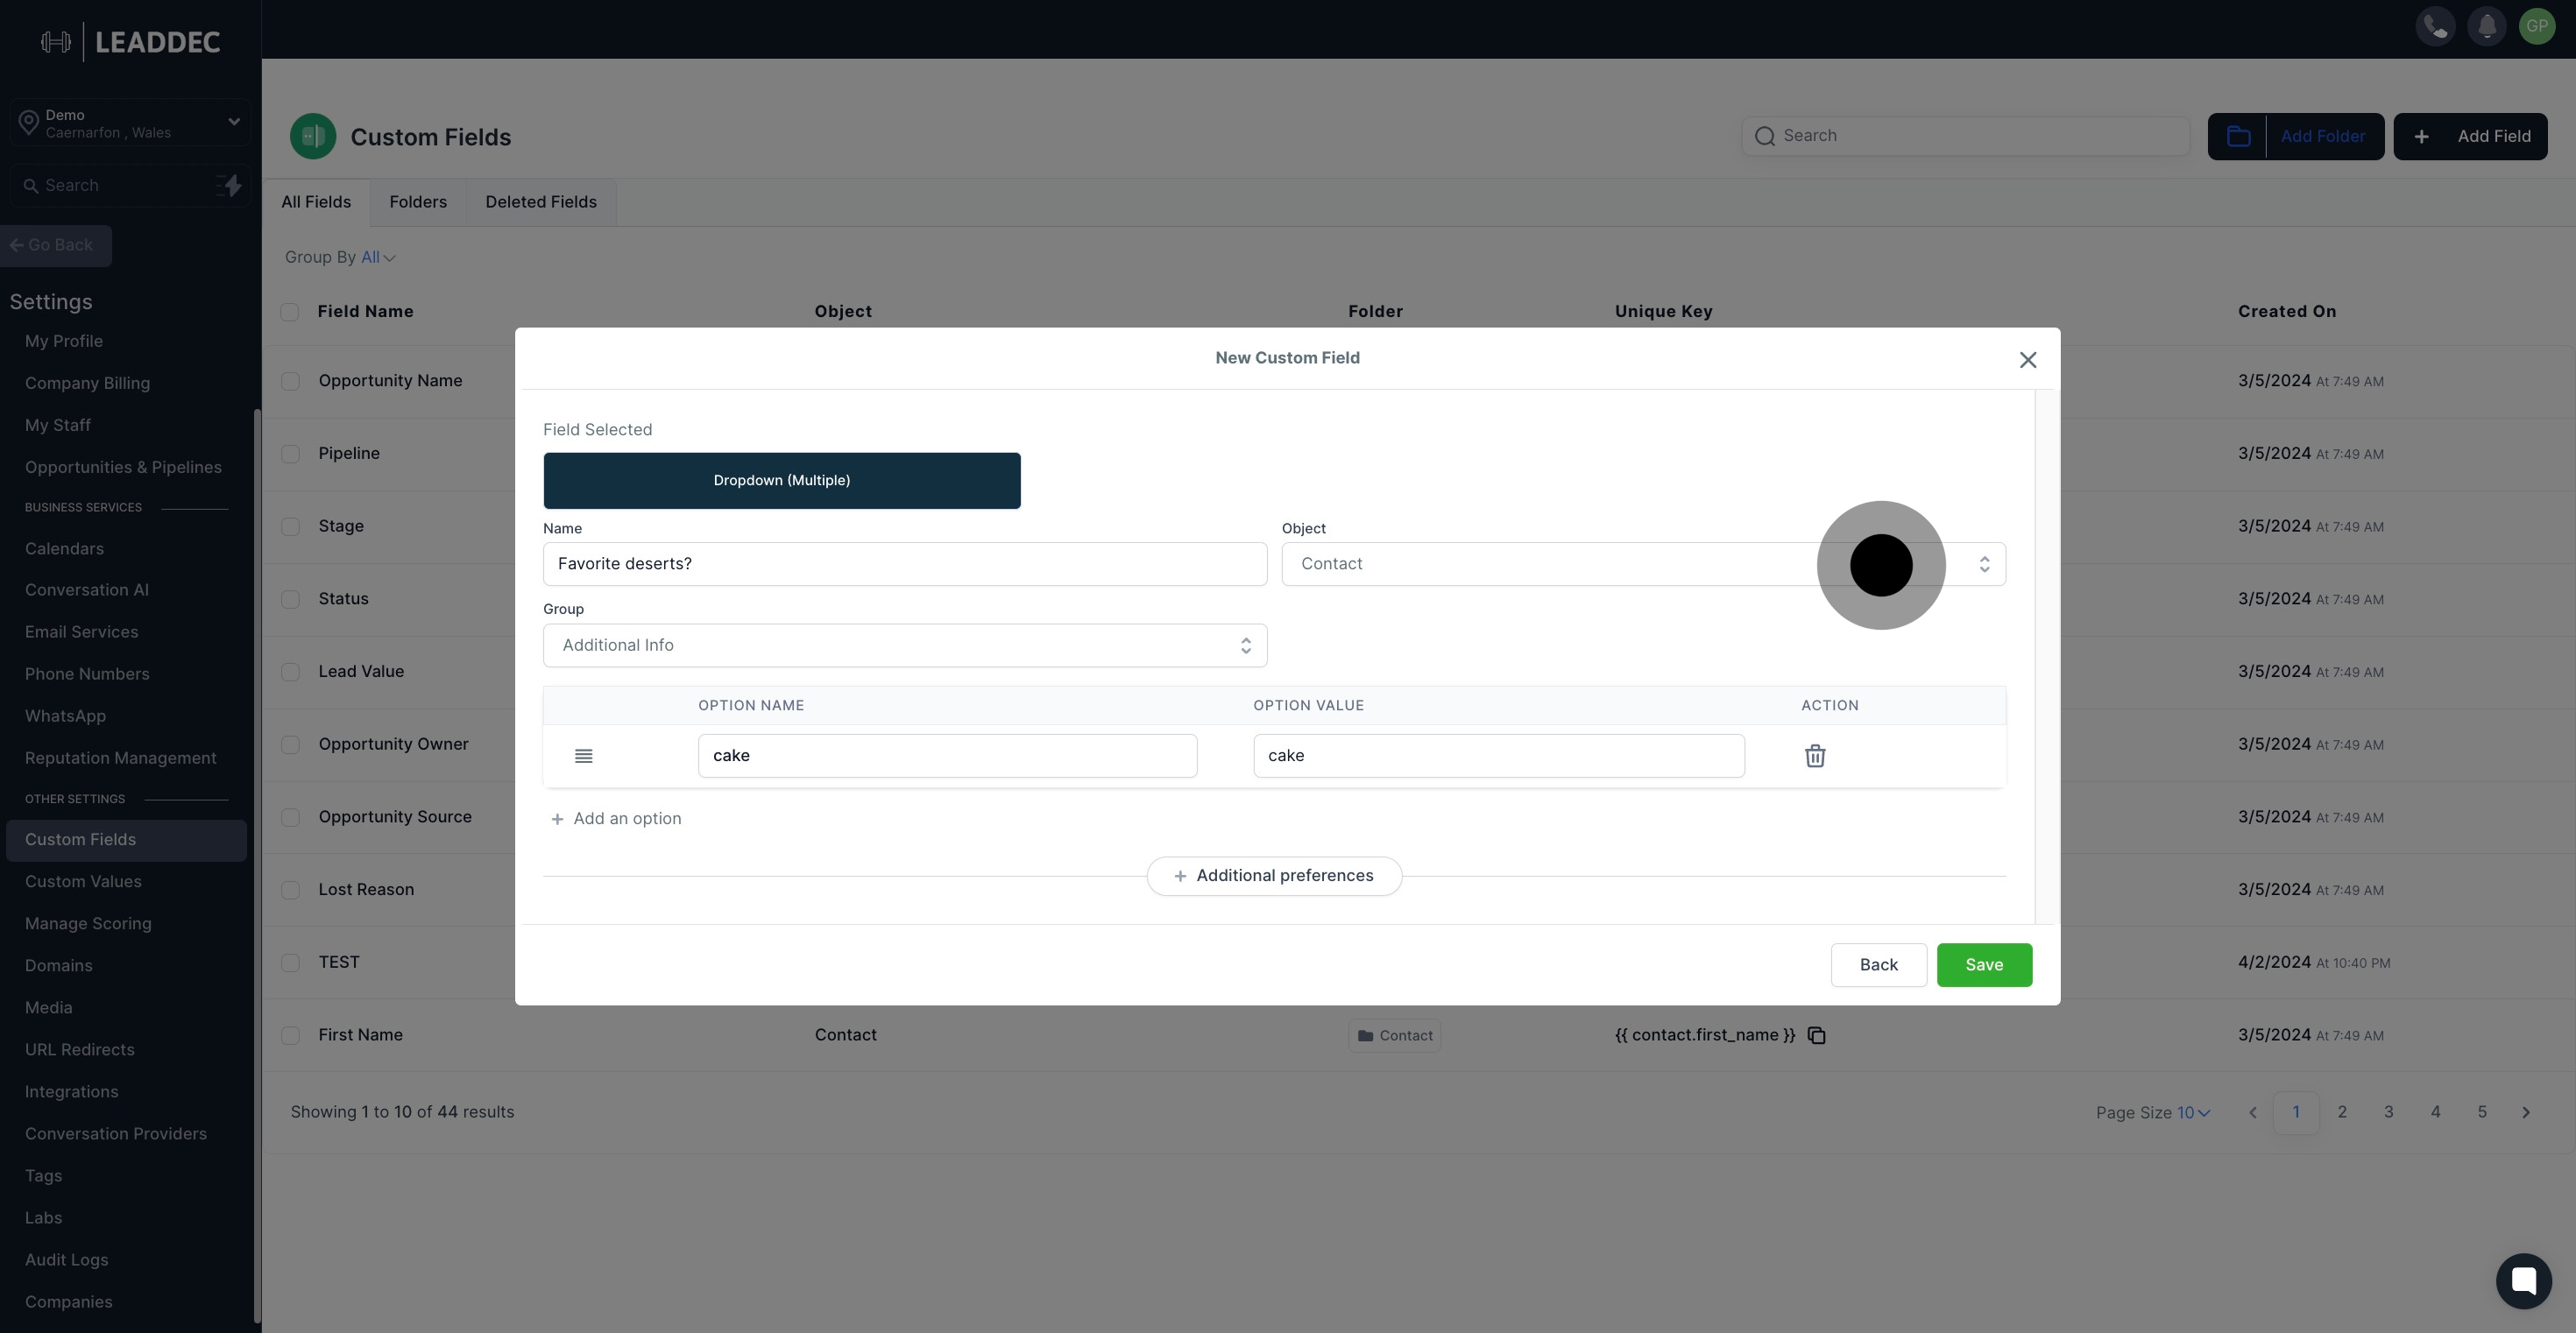The width and height of the screenshot is (2576, 1333).
Task: Click the quick actions lightning icon in sidebar
Action: [229, 186]
